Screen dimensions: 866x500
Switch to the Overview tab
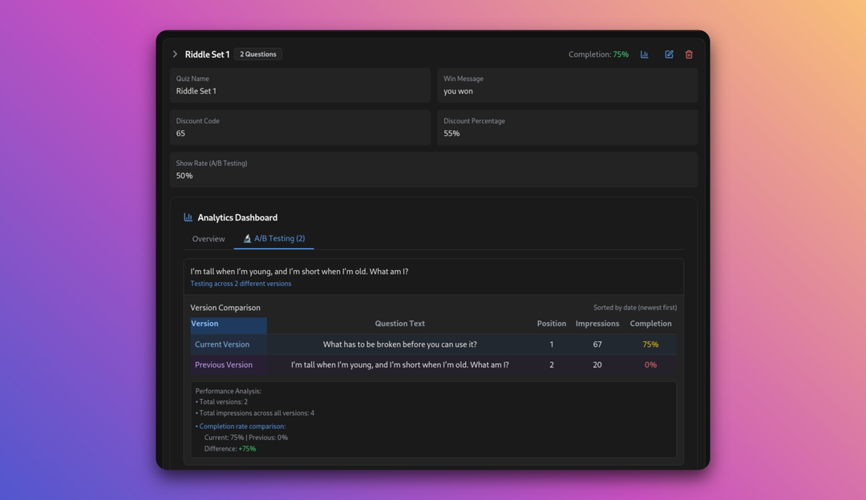point(208,239)
